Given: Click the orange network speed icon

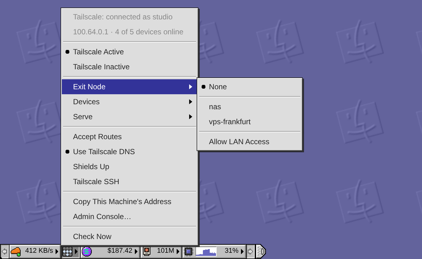Looking at the screenshot, I should point(16,251).
